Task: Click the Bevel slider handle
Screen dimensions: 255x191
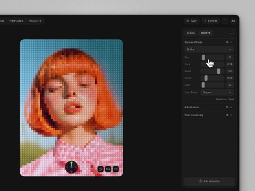Action: pyautogui.click(x=219, y=71)
